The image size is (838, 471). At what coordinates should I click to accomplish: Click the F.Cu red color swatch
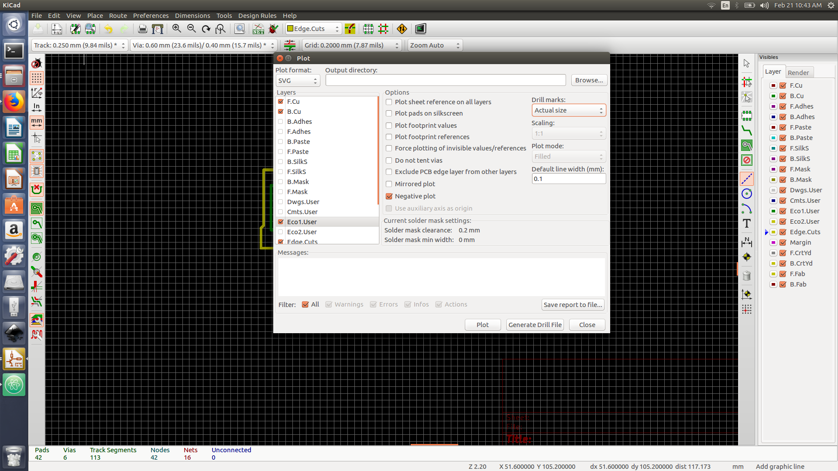773,85
